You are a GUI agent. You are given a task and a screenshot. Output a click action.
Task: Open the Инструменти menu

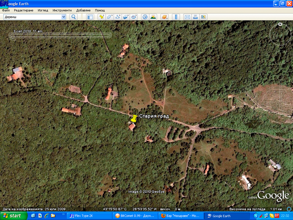point(62,10)
